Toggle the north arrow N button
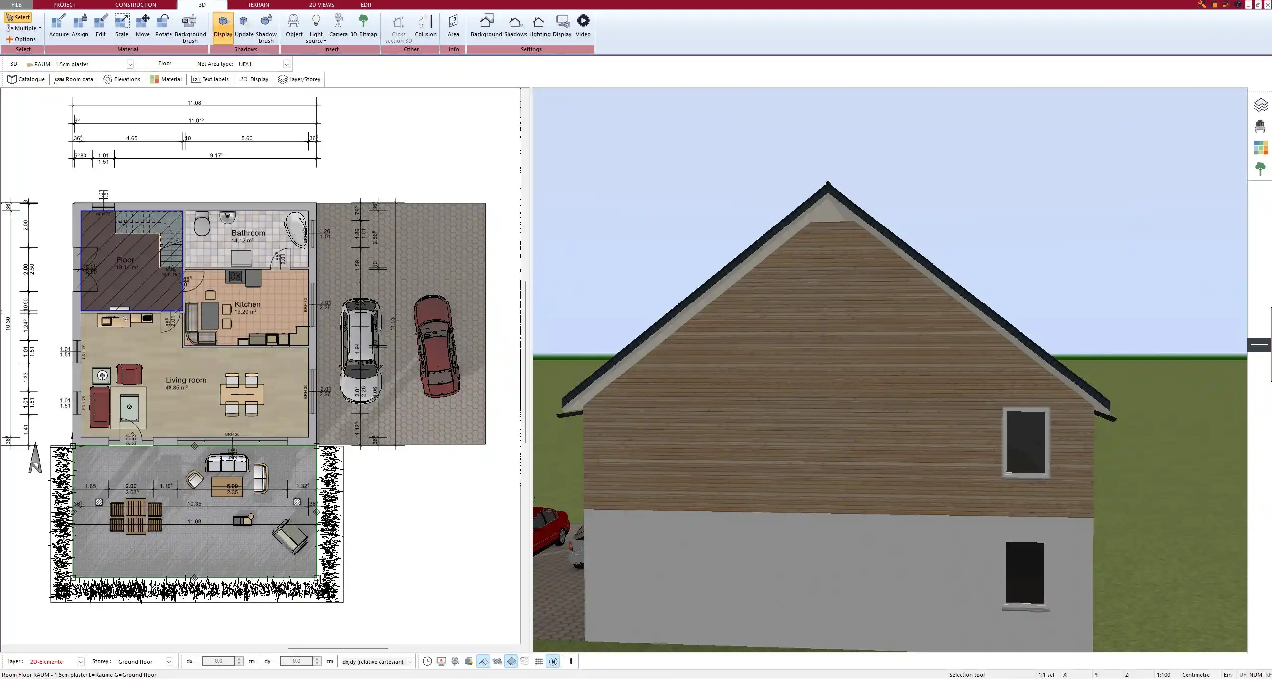Viewport: 1272px width, 679px height. coord(553,661)
